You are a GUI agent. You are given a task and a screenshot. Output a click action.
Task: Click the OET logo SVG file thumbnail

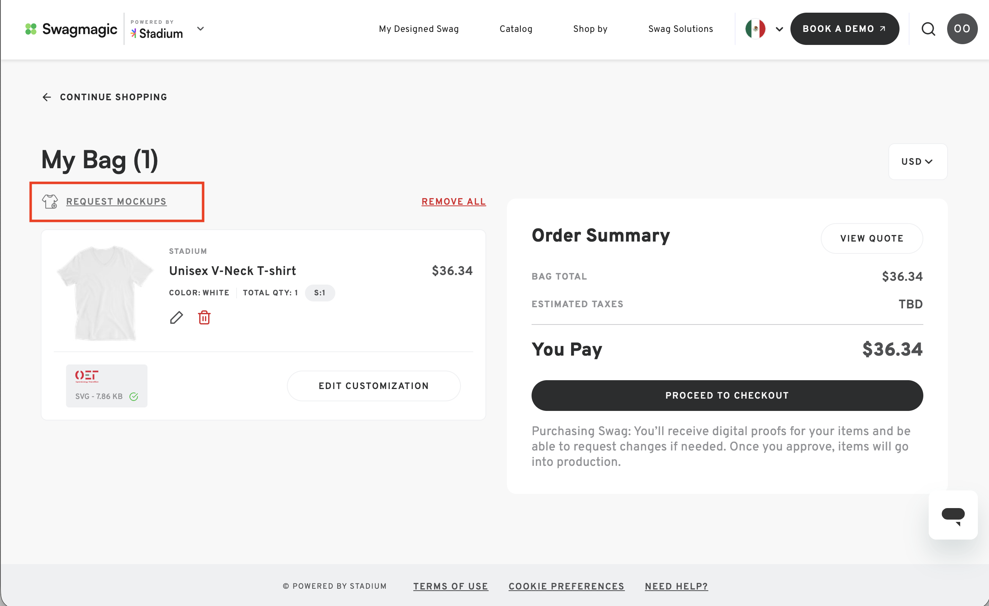(106, 386)
